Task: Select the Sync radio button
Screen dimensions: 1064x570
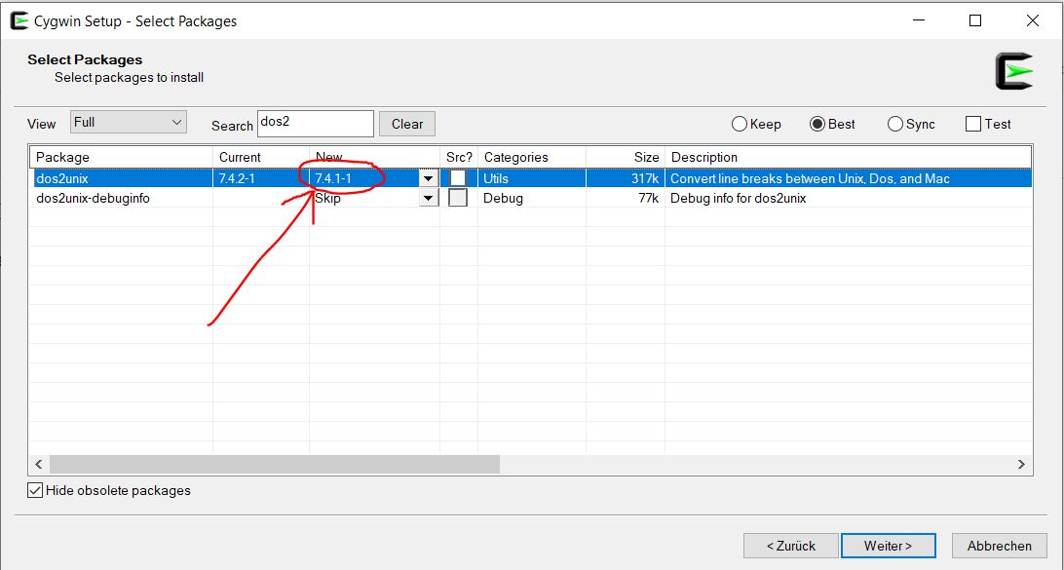Action: [x=895, y=124]
